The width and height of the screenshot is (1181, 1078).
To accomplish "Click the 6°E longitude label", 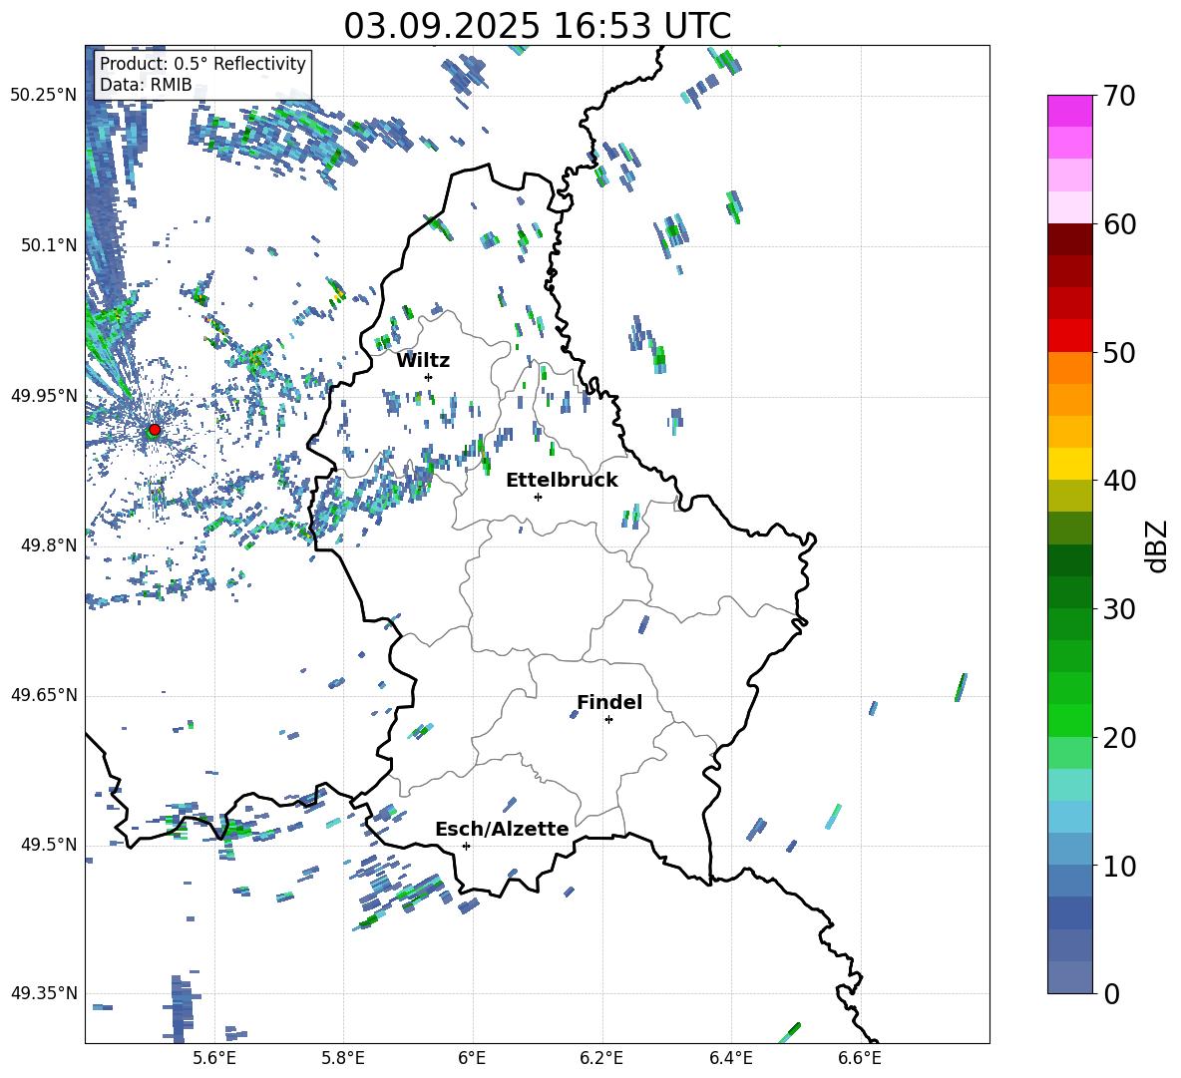I will (x=472, y=1058).
